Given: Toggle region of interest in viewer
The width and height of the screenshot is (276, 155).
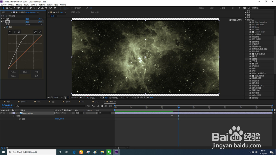Looking at the screenshot, I should coord(103,97).
